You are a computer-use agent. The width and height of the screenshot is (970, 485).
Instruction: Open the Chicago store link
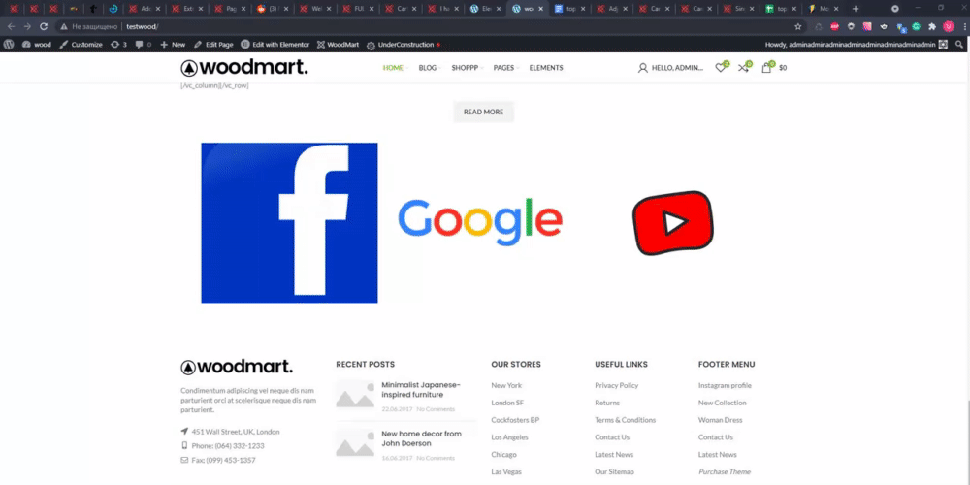point(503,455)
